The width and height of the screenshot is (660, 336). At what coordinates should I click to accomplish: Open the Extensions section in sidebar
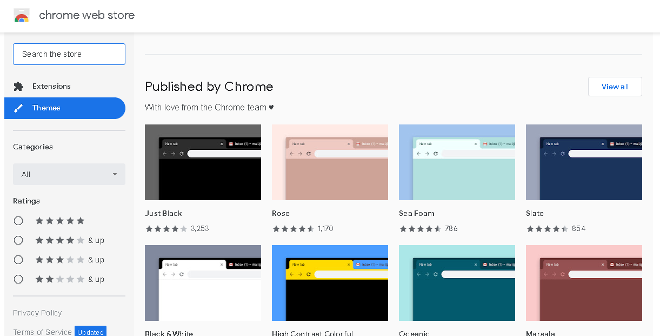point(51,87)
